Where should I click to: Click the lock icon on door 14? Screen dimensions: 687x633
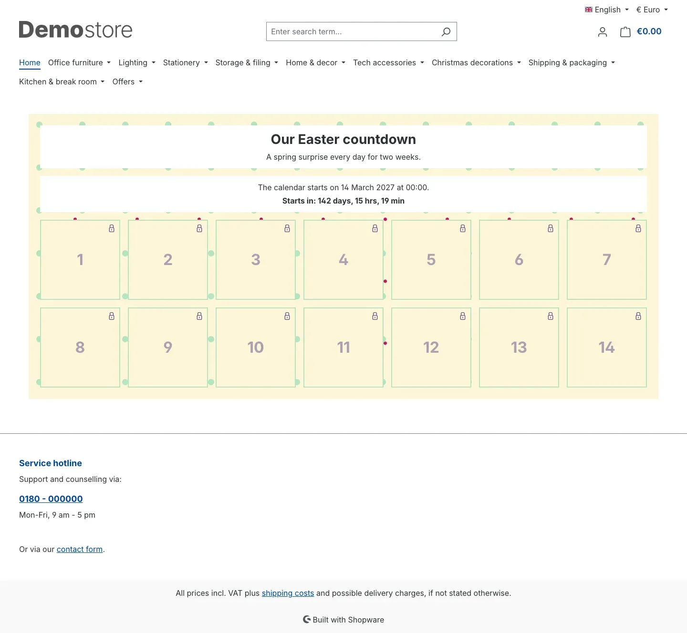[638, 316]
